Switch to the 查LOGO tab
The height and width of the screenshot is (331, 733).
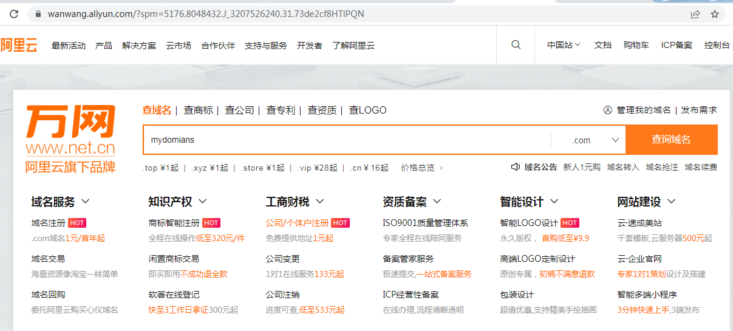367,110
